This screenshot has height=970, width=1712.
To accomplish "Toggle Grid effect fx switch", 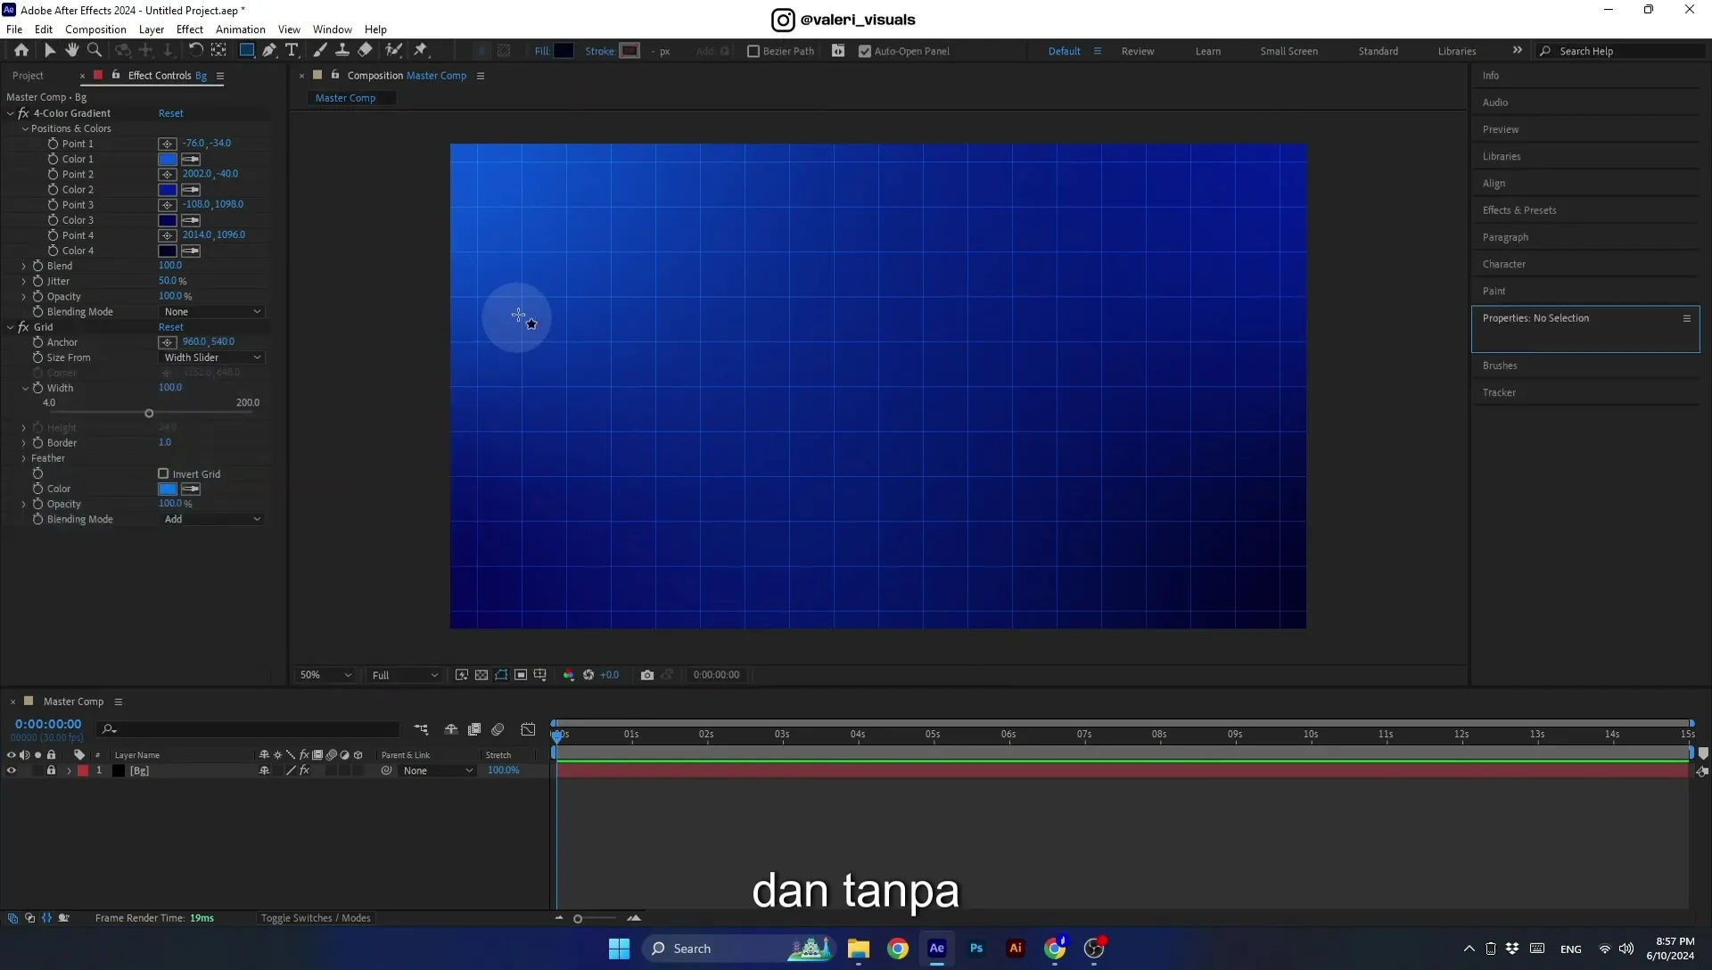I will click(23, 327).
